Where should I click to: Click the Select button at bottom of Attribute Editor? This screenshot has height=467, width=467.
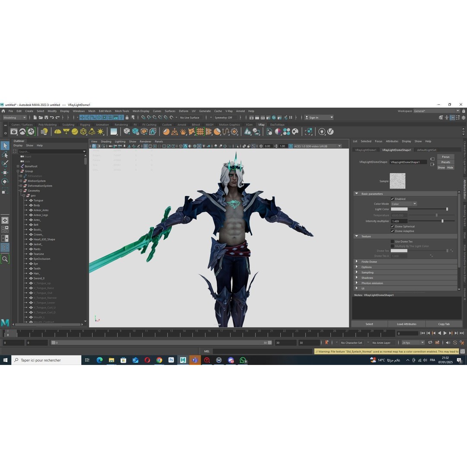[369, 324]
